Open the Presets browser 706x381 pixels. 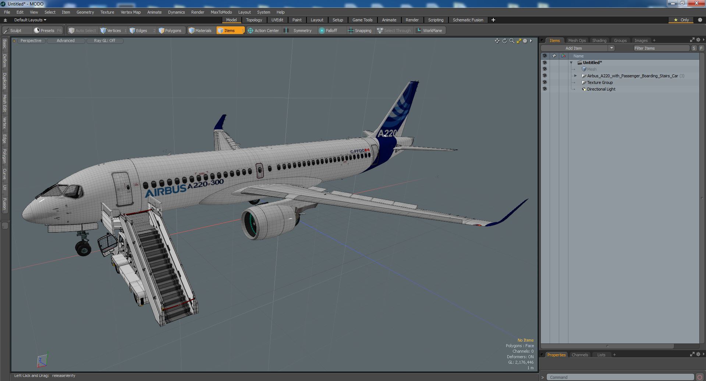47,31
